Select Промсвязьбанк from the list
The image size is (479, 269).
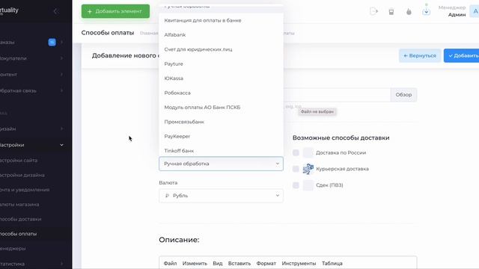(221, 122)
